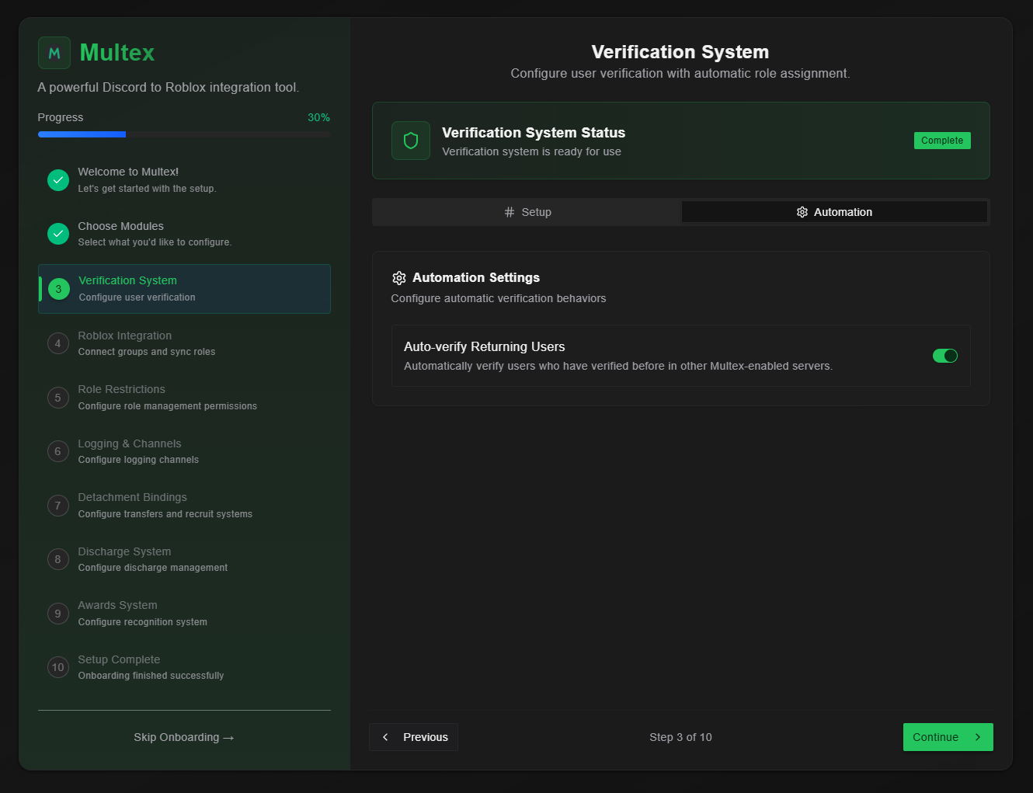Image resolution: width=1033 pixels, height=793 pixels.
Task: Click the step 8 circle for Discharge System
Action: (58, 559)
